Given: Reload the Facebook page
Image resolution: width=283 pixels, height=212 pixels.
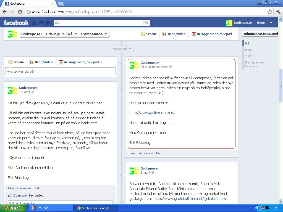Looking at the screenshot, I should (20, 12).
